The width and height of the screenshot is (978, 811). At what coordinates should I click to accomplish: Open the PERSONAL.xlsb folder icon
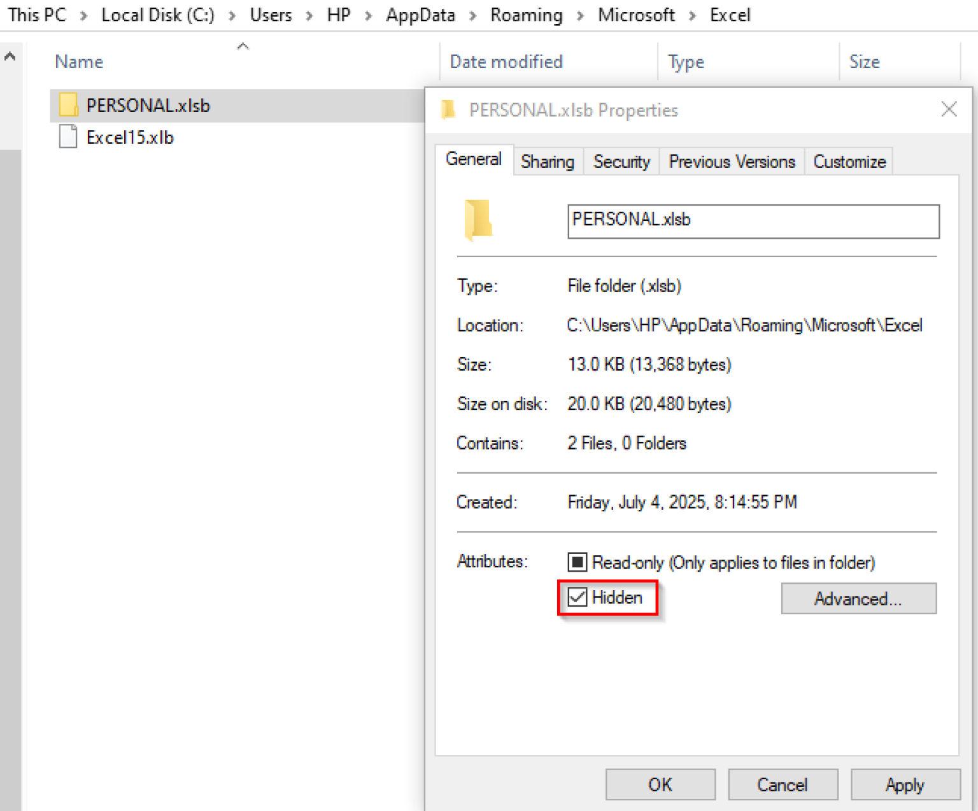(67, 104)
